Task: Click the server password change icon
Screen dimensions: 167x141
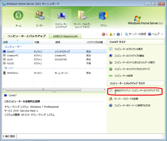Action: pyautogui.click(x=111, y=99)
